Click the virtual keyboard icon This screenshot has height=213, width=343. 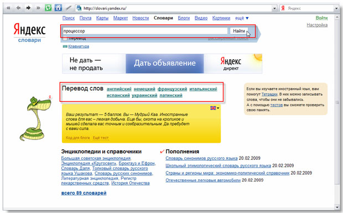coord(65,46)
